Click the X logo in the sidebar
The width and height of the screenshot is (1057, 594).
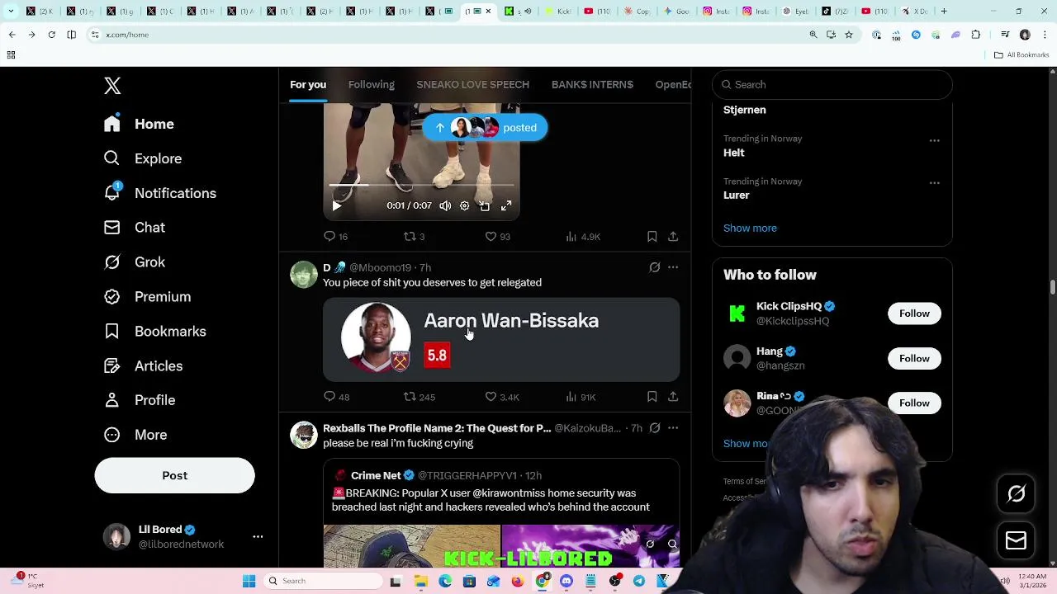[112, 86]
